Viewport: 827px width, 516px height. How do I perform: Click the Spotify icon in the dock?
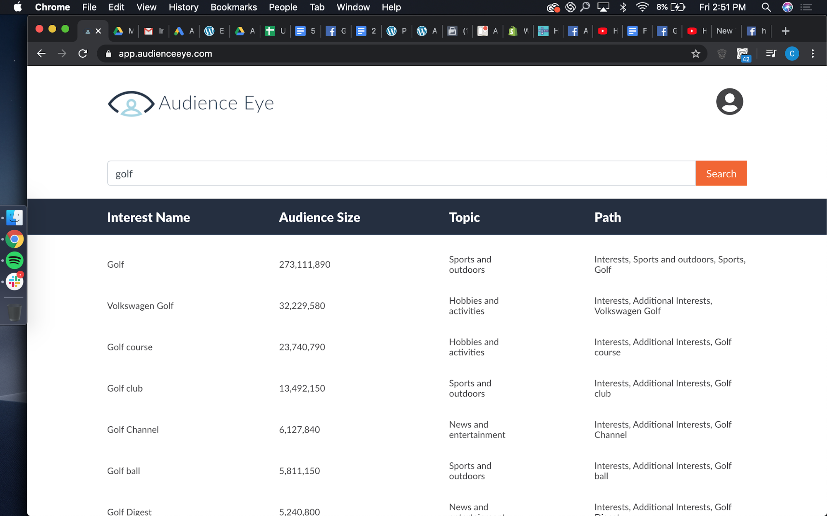pyautogui.click(x=15, y=261)
